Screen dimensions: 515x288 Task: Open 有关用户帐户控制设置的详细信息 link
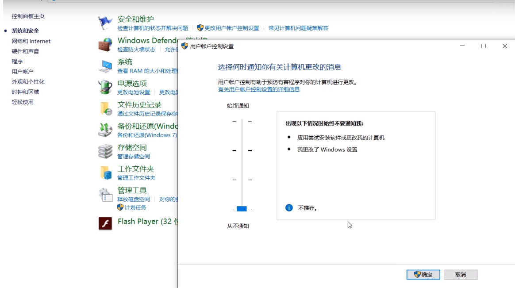[x=259, y=89]
